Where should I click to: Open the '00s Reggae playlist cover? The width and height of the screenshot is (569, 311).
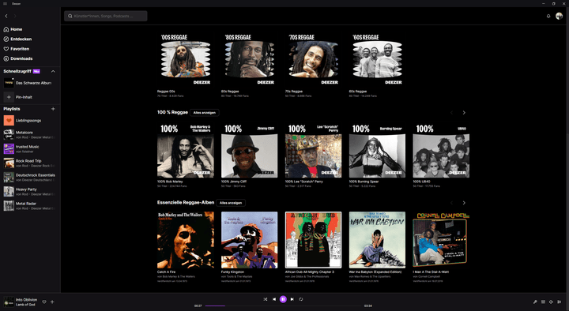click(186, 59)
